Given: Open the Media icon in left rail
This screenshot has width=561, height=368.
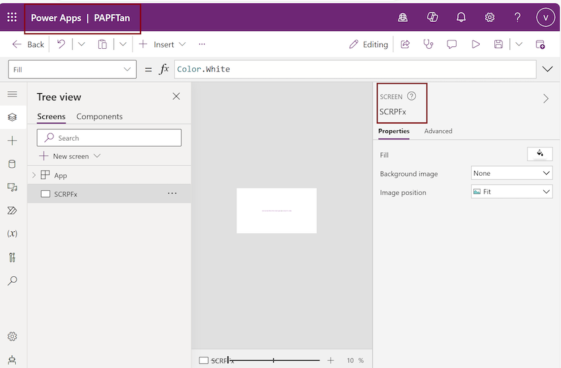Looking at the screenshot, I should [12, 187].
